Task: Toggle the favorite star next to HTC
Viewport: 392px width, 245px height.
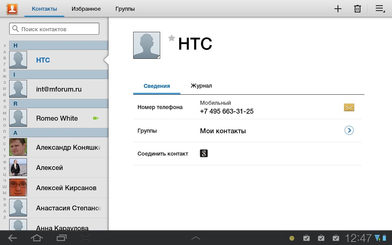Action: [171, 38]
